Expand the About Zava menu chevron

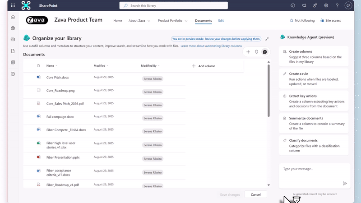coord(149,21)
